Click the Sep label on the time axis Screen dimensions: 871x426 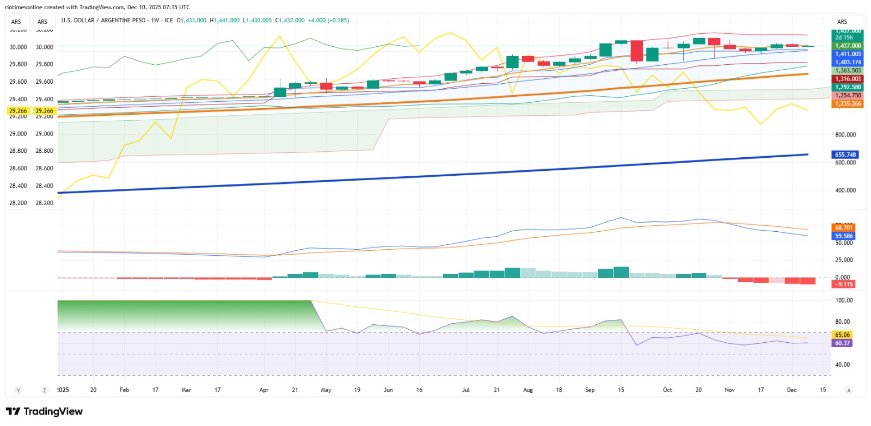pyautogui.click(x=590, y=390)
